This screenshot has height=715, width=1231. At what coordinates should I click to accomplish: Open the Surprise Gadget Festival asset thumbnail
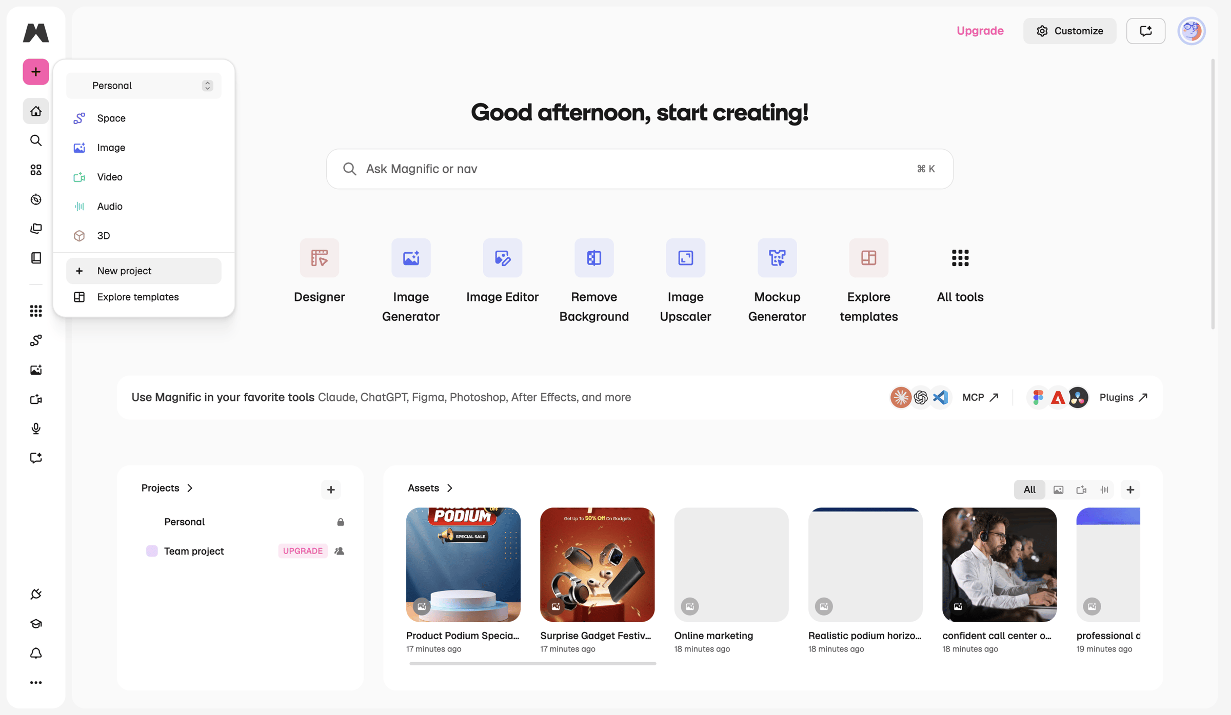tap(597, 564)
